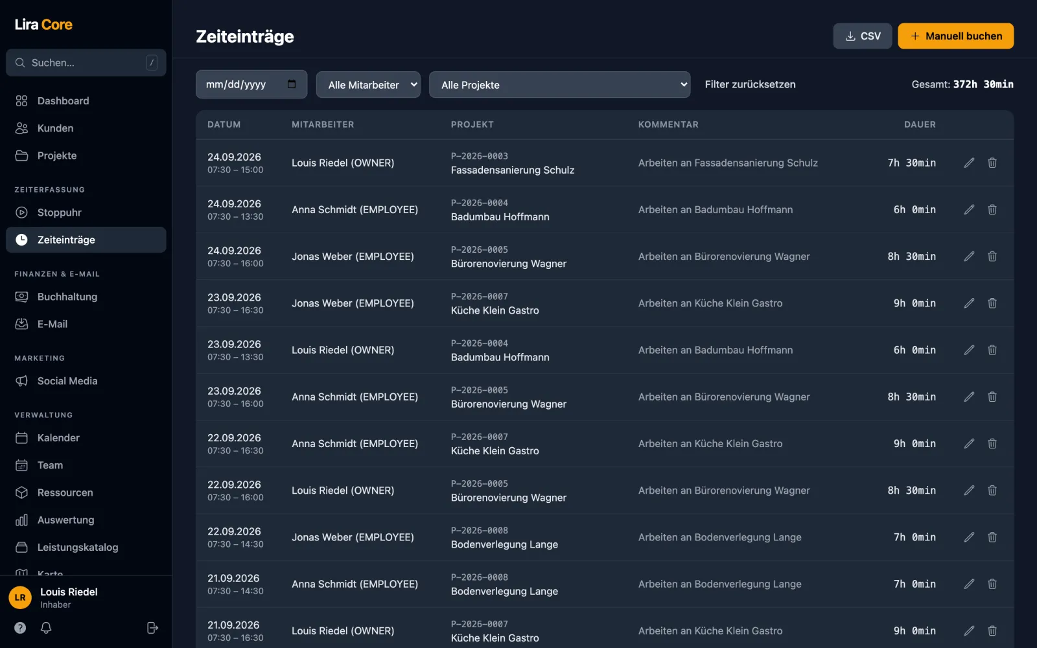
Task: Open Kalender in the sidebar
Action: coord(86,438)
